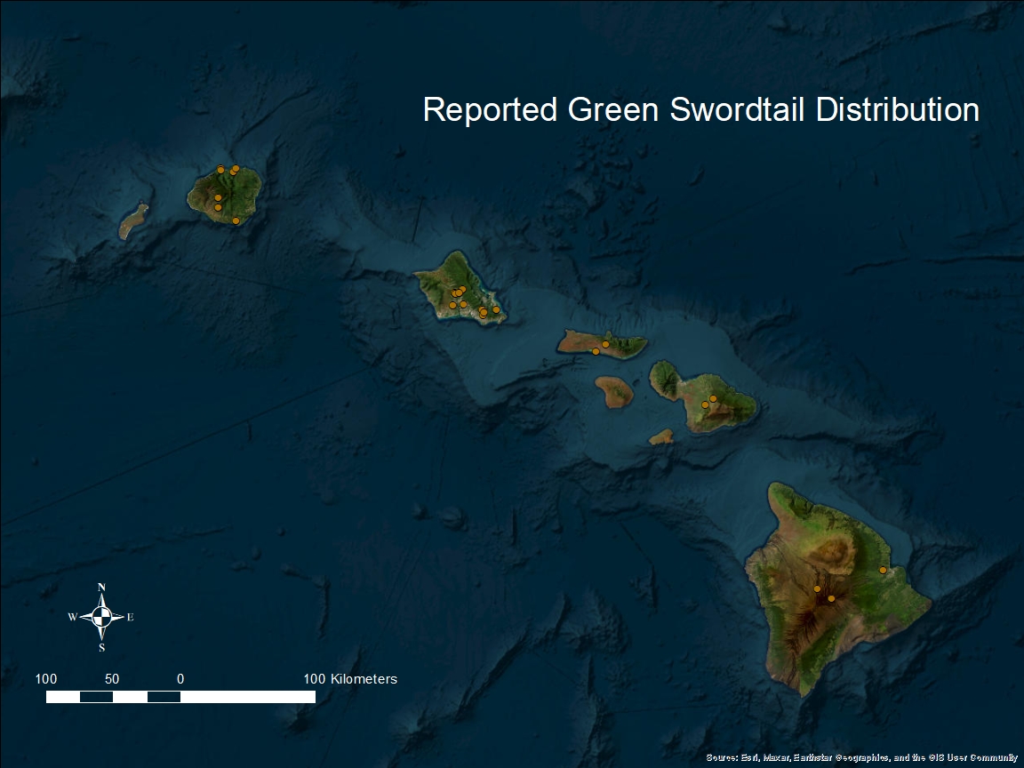Click the northern orange point on Maui
This screenshot has height=768, width=1024.
coord(713,398)
